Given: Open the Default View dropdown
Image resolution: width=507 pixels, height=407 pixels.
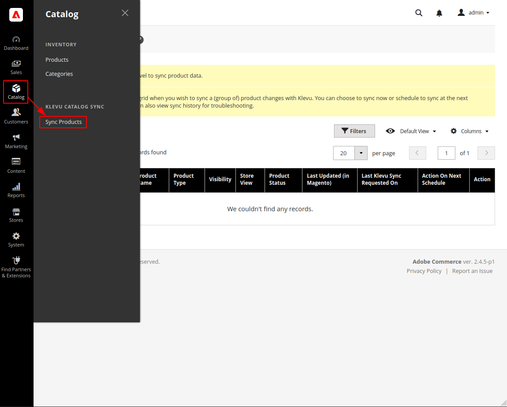Looking at the screenshot, I should coord(411,131).
